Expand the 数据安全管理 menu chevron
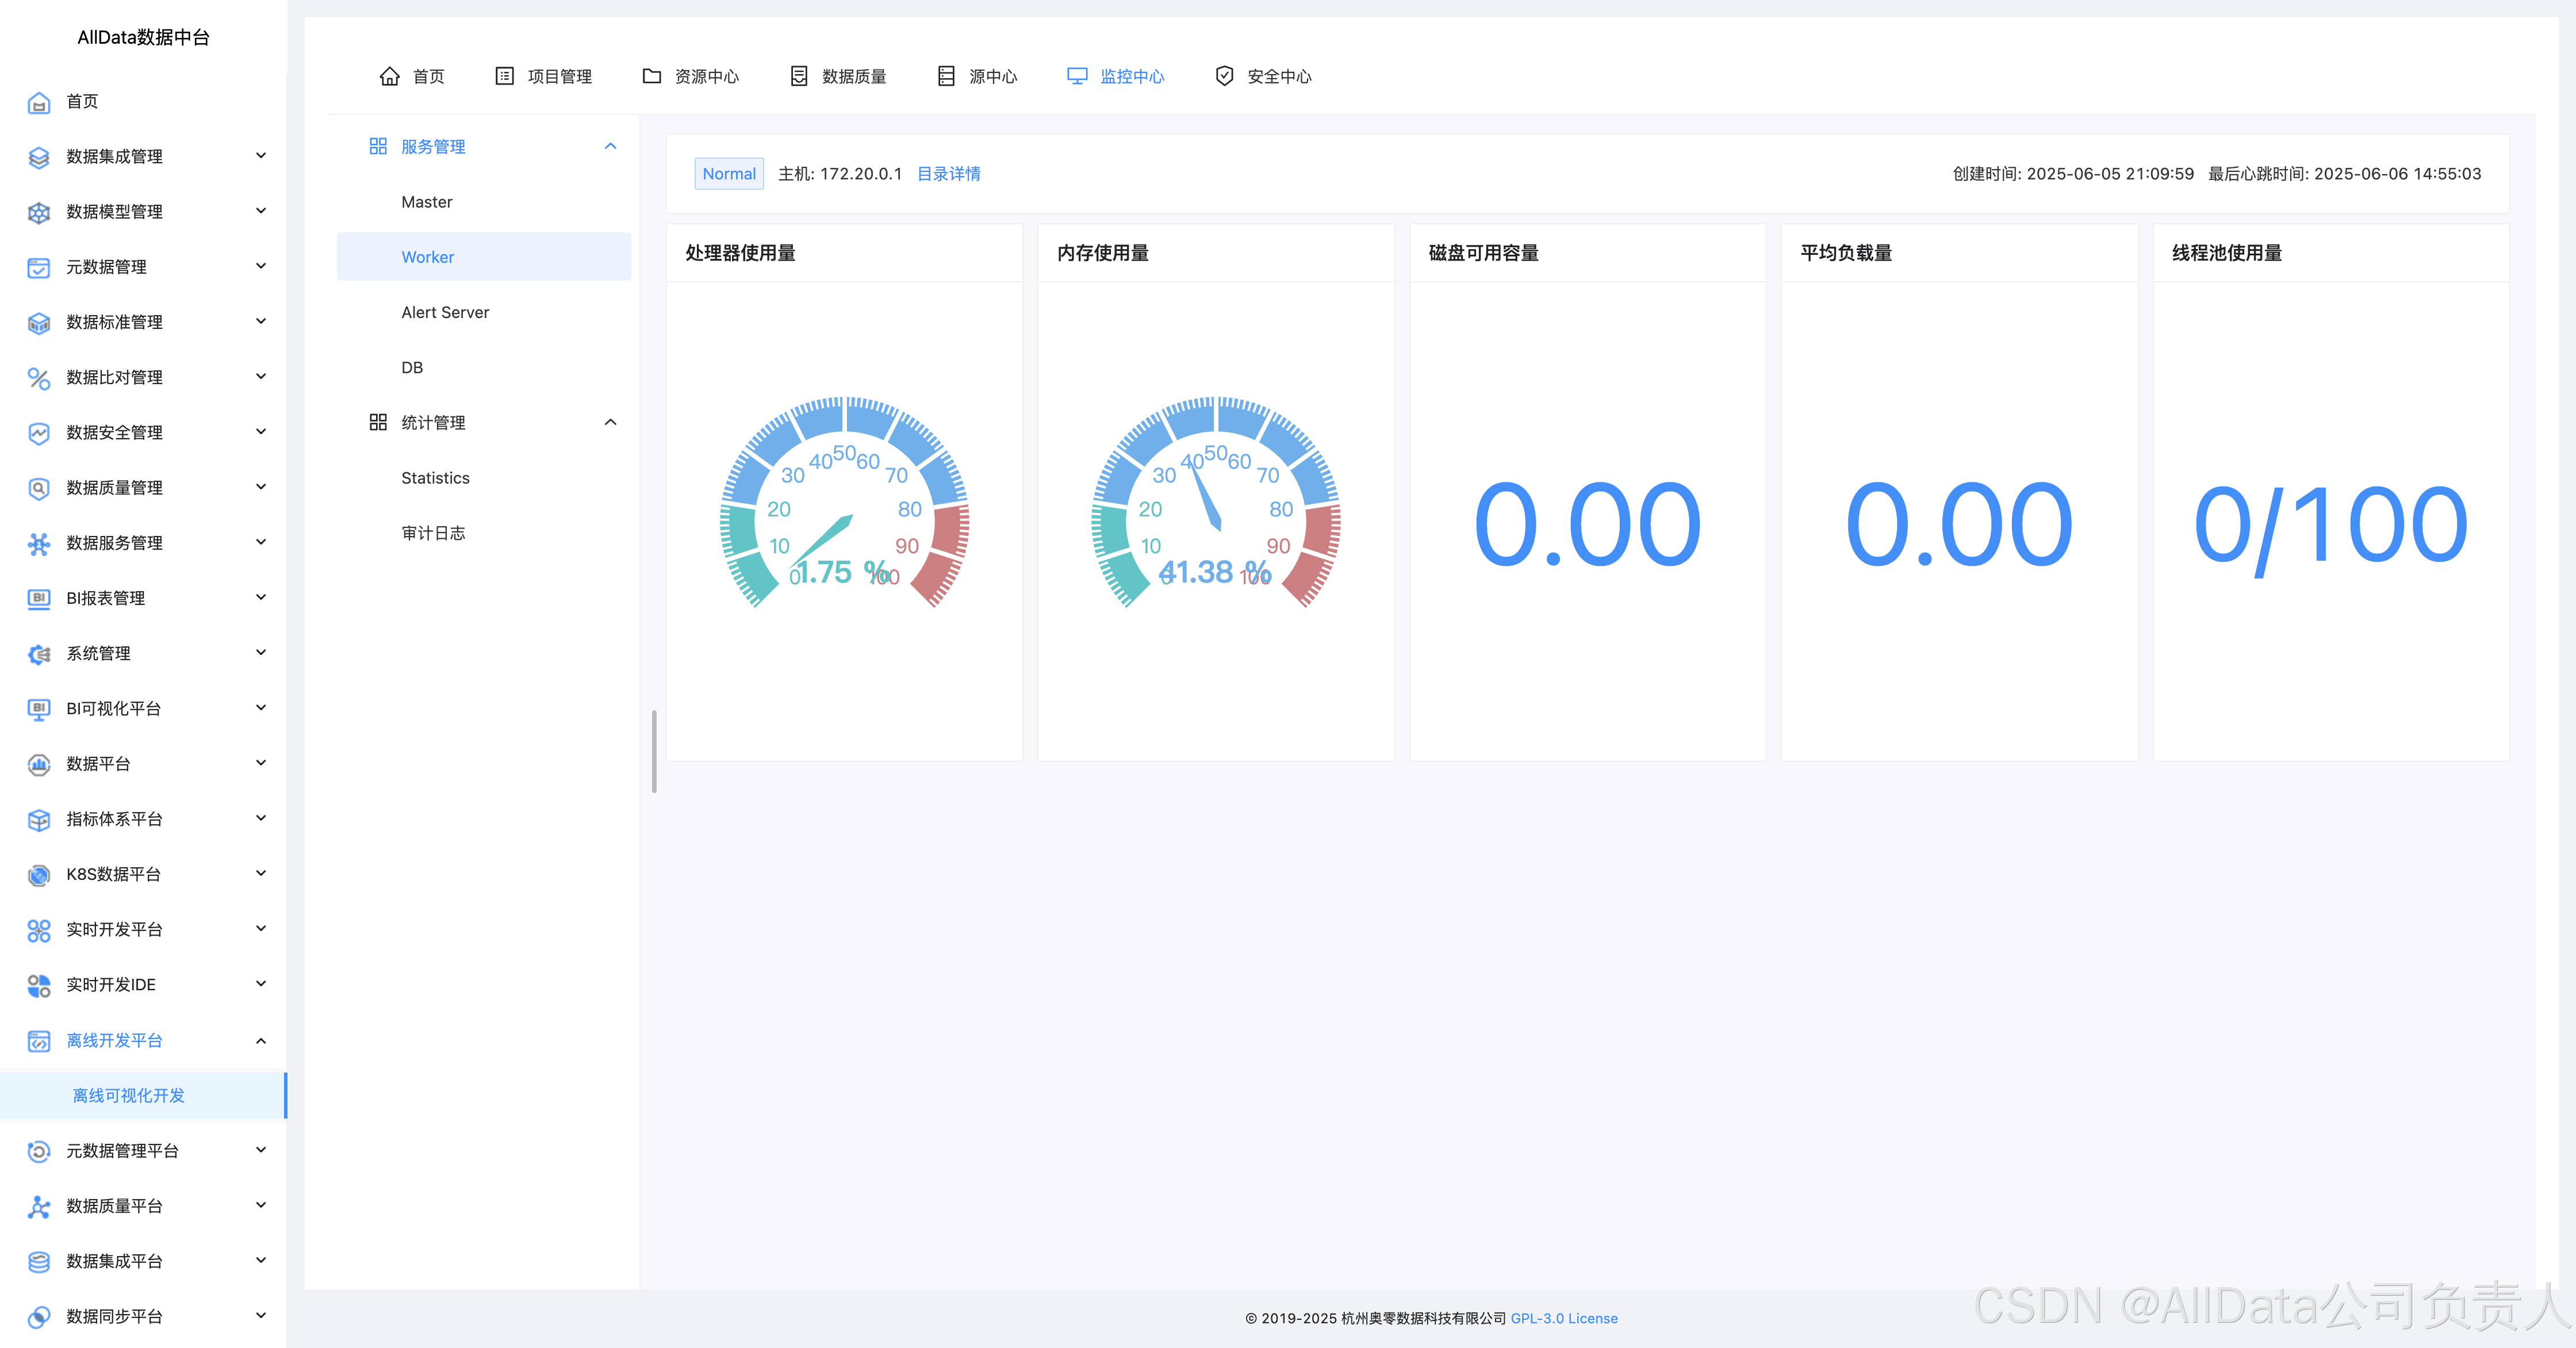 (x=261, y=431)
